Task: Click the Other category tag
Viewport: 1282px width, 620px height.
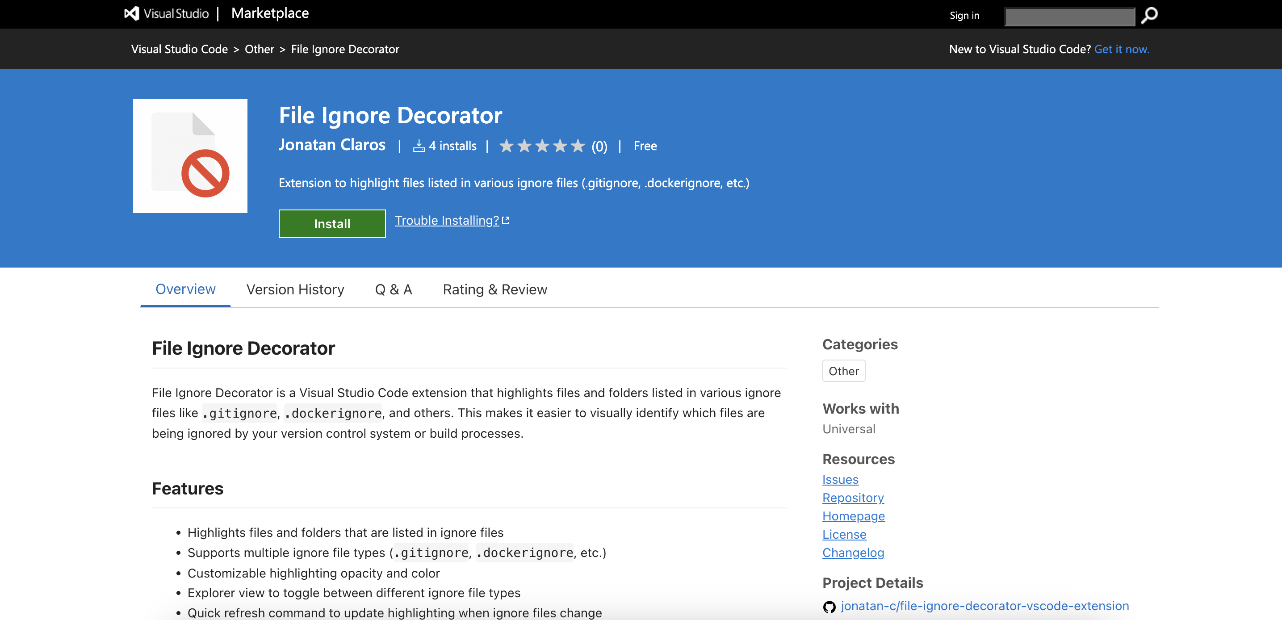Action: tap(843, 371)
